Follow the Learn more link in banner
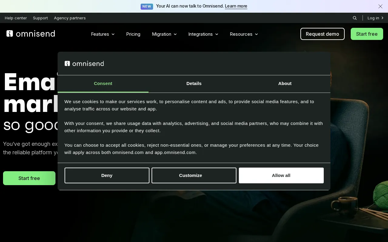This screenshot has width=388, height=242. point(236,6)
